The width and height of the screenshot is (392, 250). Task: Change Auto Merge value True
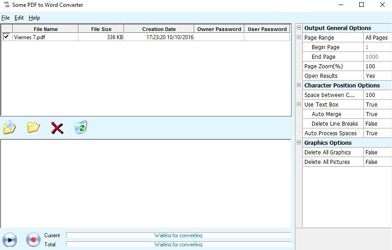click(x=377, y=114)
